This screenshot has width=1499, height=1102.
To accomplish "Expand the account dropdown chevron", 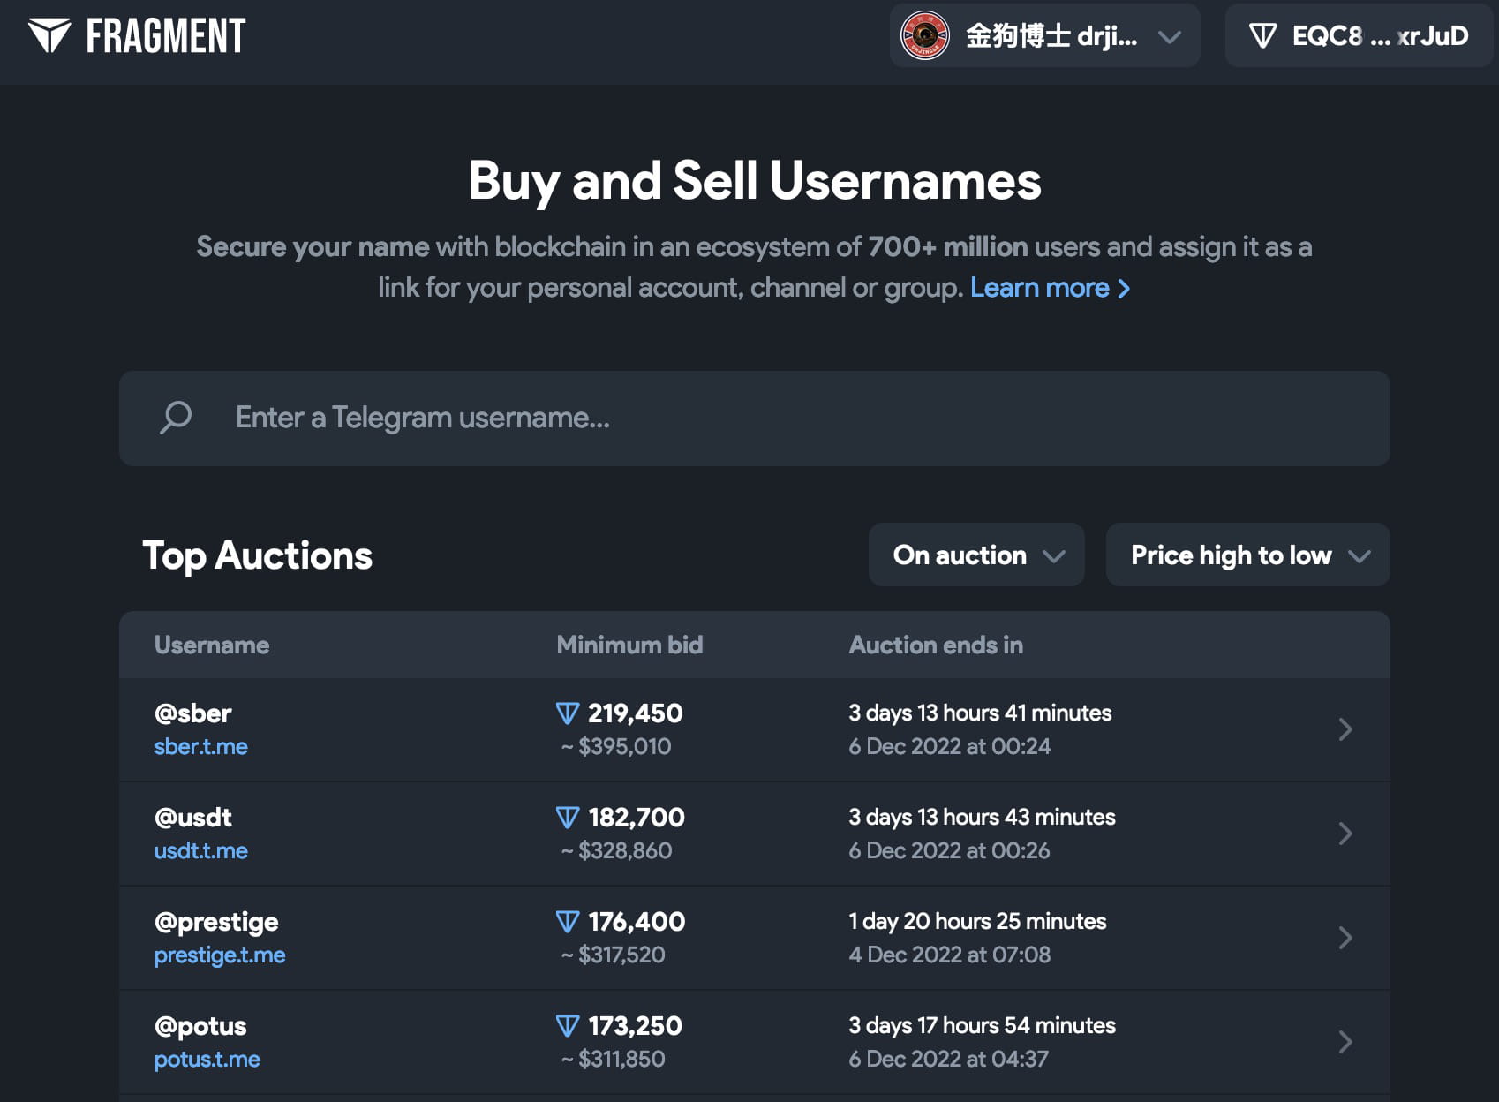I will click(x=1170, y=37).
